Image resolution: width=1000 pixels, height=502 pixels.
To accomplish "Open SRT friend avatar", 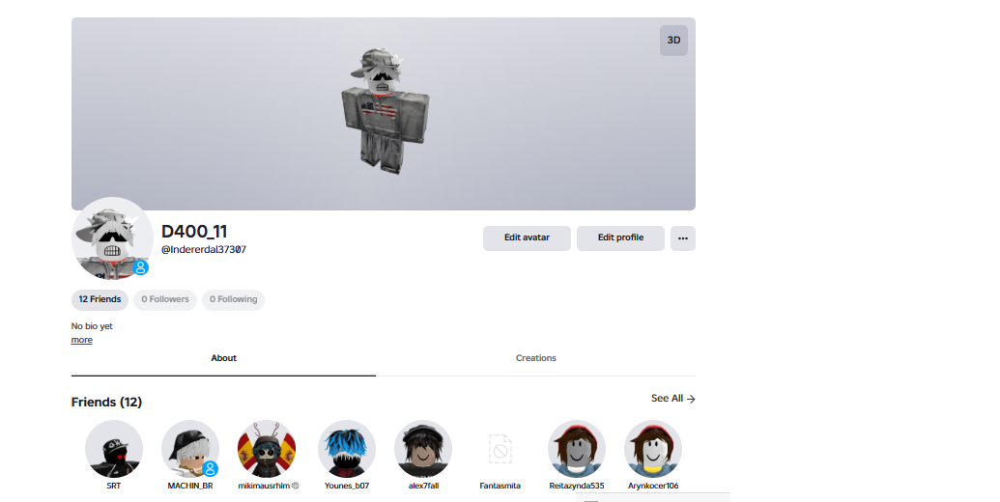I will point(113,449).
